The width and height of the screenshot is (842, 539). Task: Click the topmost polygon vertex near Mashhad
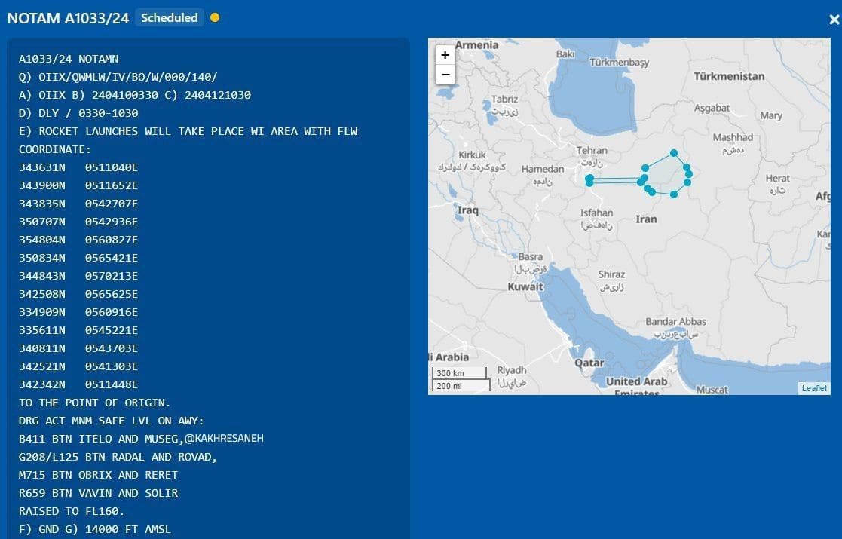pos(673,154)
